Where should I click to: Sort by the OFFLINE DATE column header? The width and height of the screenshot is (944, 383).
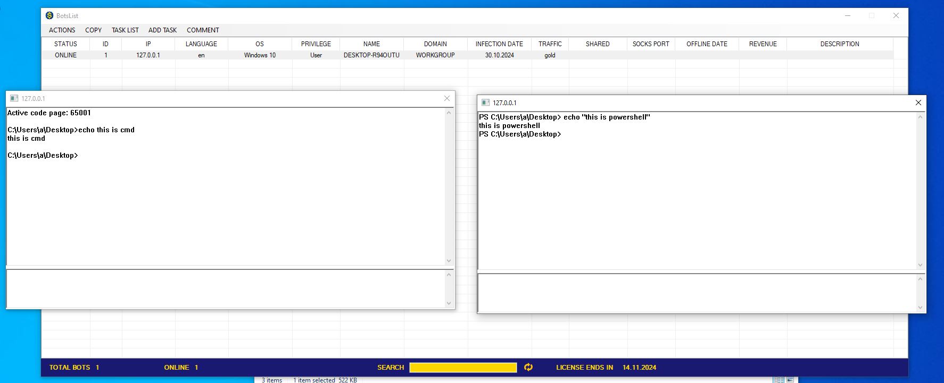pos(707,44)
